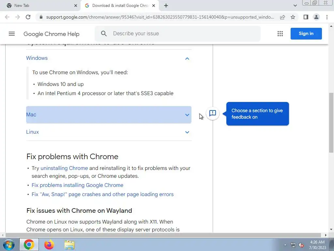Screen dimensions: 334x251
Task: Go back to the previous page
Action: [x=7, y=17]
